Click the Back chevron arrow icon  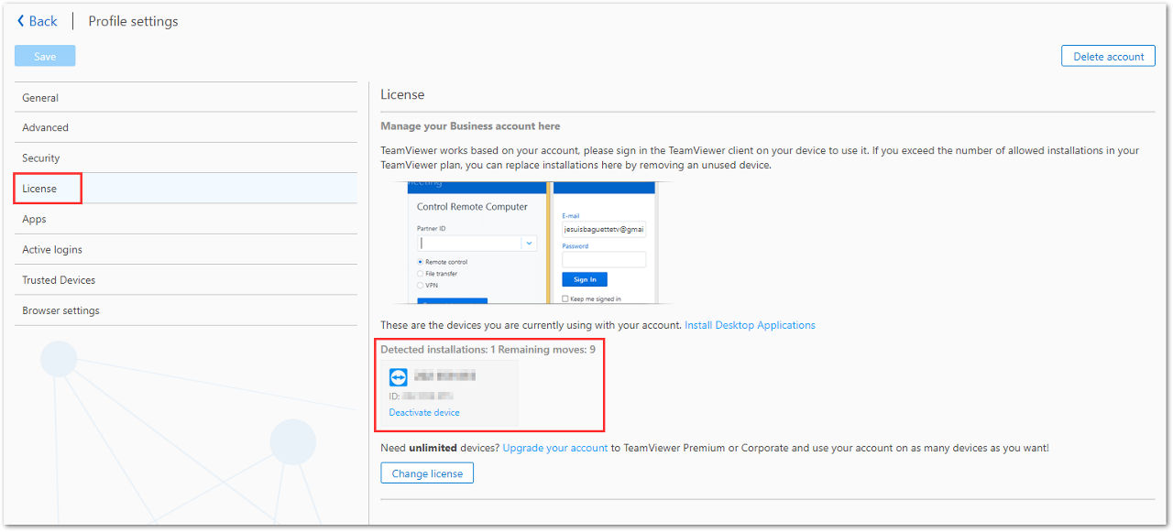(x=21, y=21)
